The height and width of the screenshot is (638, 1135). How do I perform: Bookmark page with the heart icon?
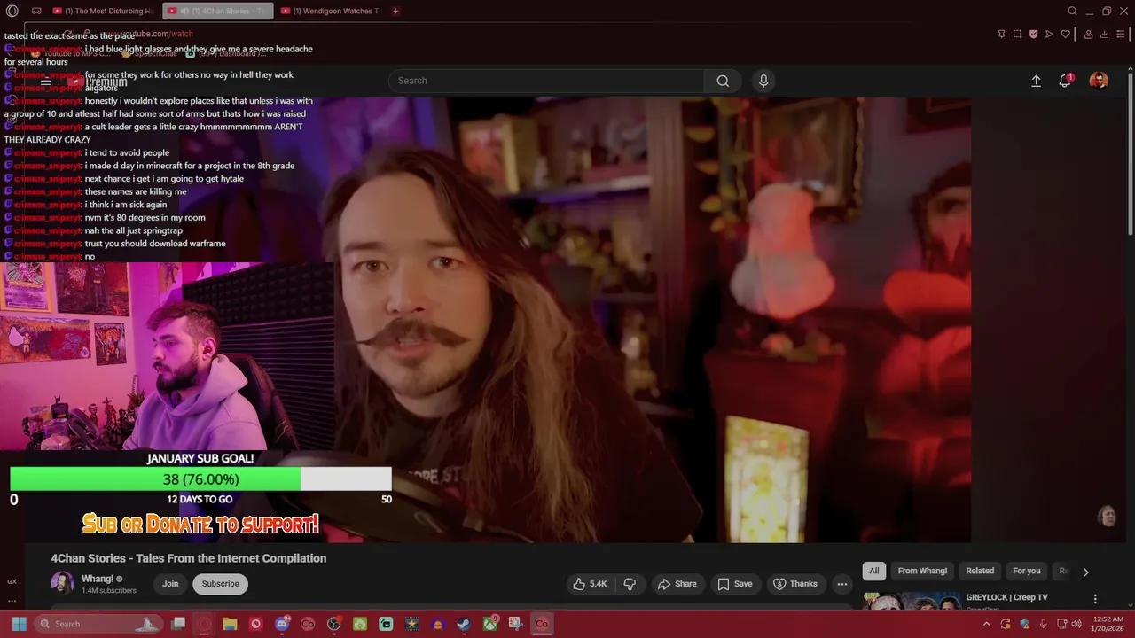point(1066,35)
